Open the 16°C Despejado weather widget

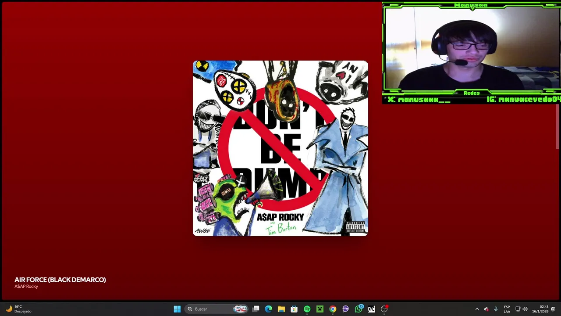(x=18, y=309)
